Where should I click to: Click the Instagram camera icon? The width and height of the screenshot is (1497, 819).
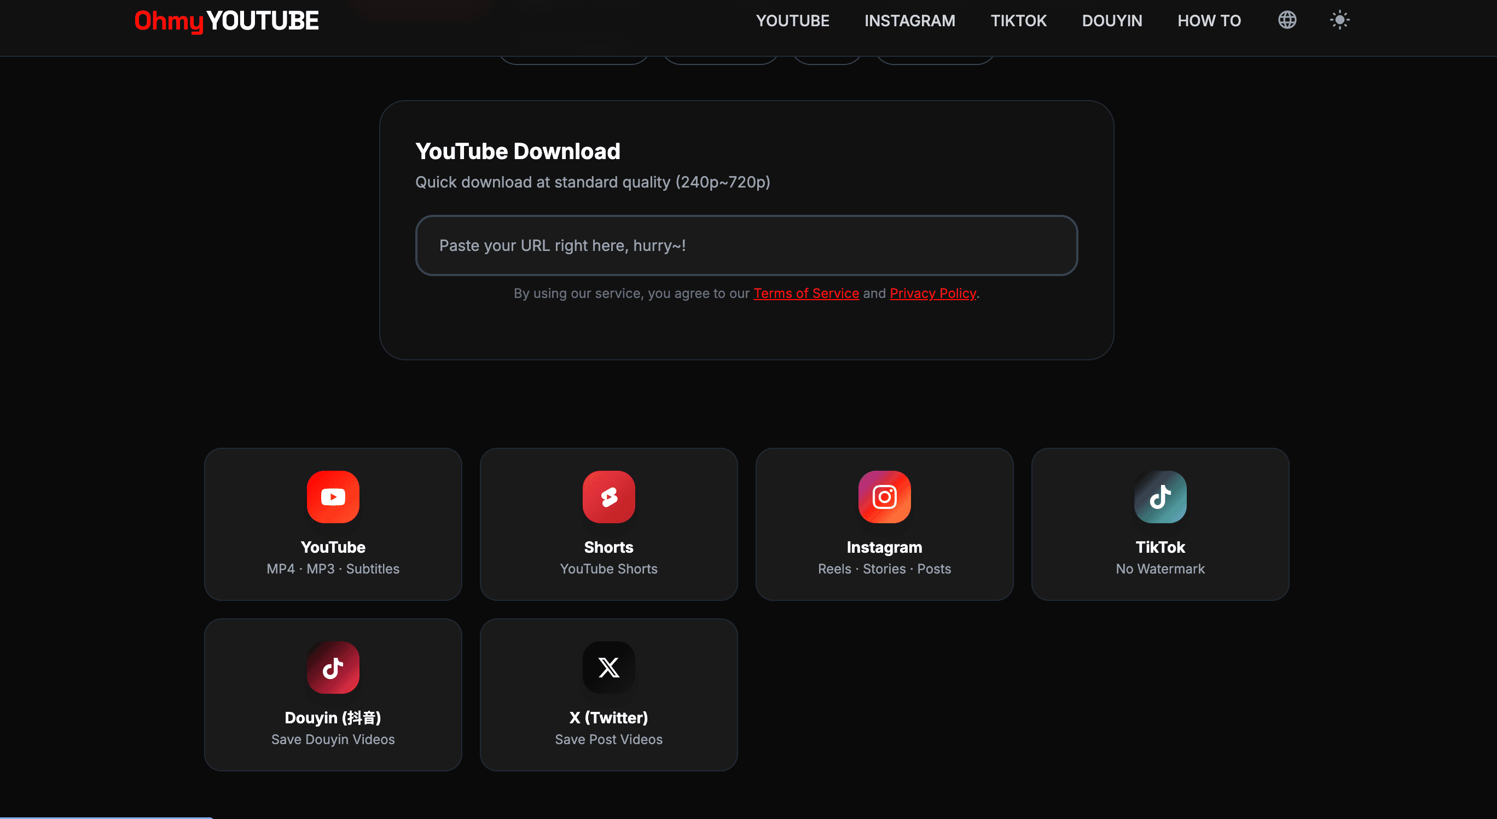coord(884,496)
